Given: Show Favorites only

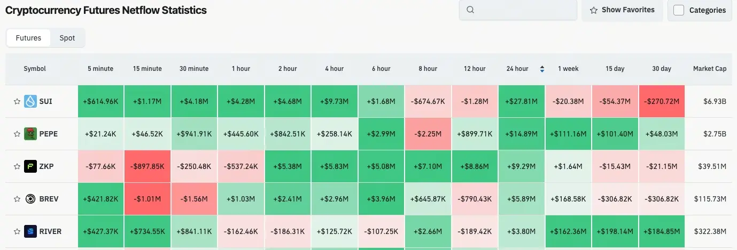Looking at the screenshot, I should click(x=622, y=10).
